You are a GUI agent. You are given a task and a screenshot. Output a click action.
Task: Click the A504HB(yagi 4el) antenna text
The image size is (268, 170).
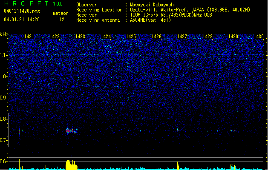(x=150, y=20)
